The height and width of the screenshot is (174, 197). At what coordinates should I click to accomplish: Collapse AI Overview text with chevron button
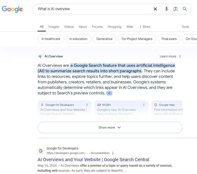pos(109,93)
